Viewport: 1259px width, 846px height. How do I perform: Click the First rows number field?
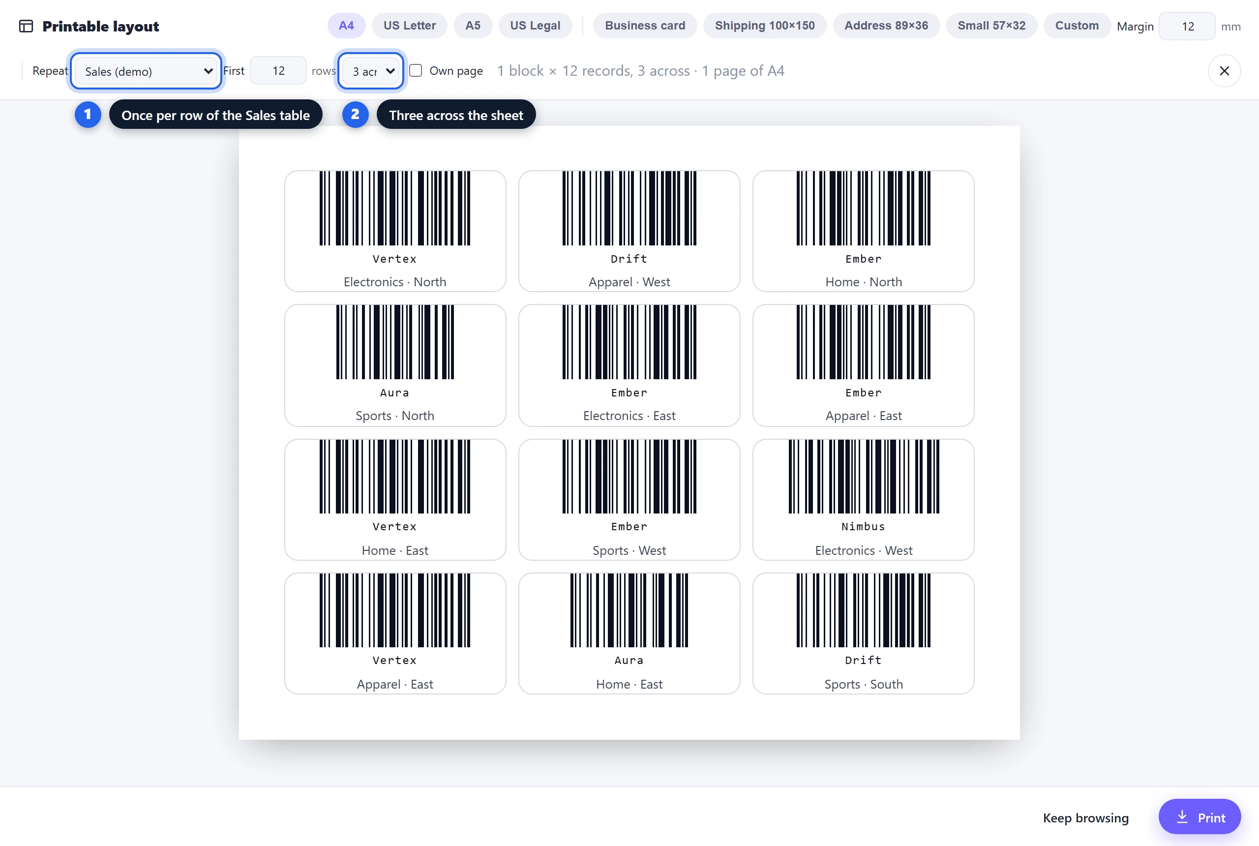coord(278,71)
